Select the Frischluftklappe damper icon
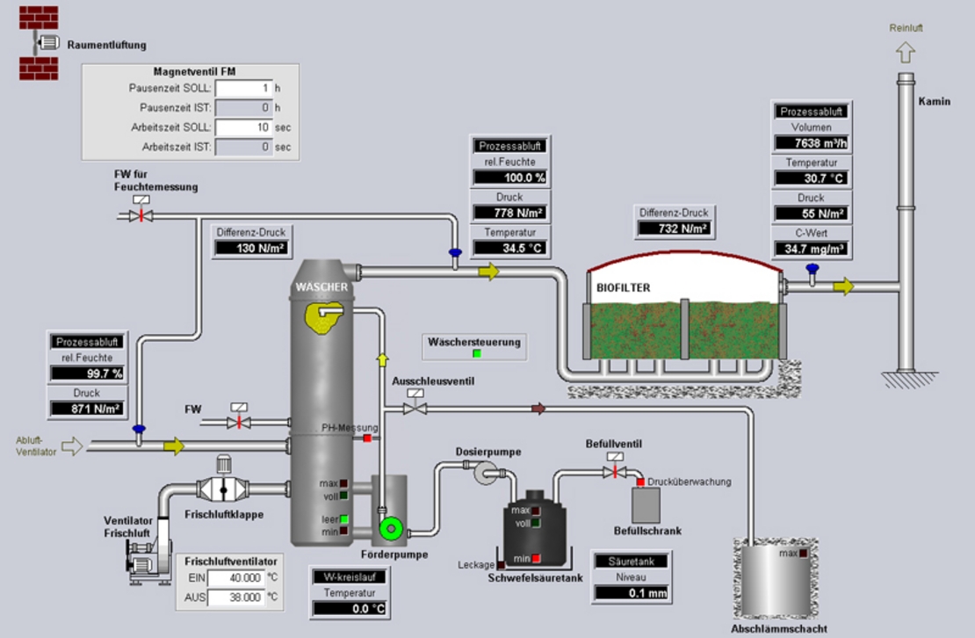 (x=222, y=489)
